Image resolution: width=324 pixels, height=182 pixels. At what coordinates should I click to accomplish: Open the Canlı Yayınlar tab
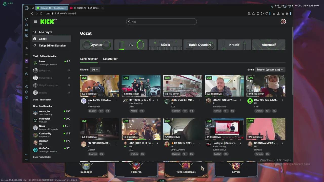point(89,59)
